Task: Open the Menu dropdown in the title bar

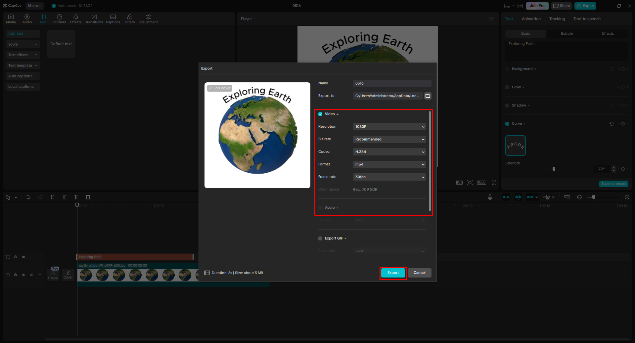Action: 34,6
